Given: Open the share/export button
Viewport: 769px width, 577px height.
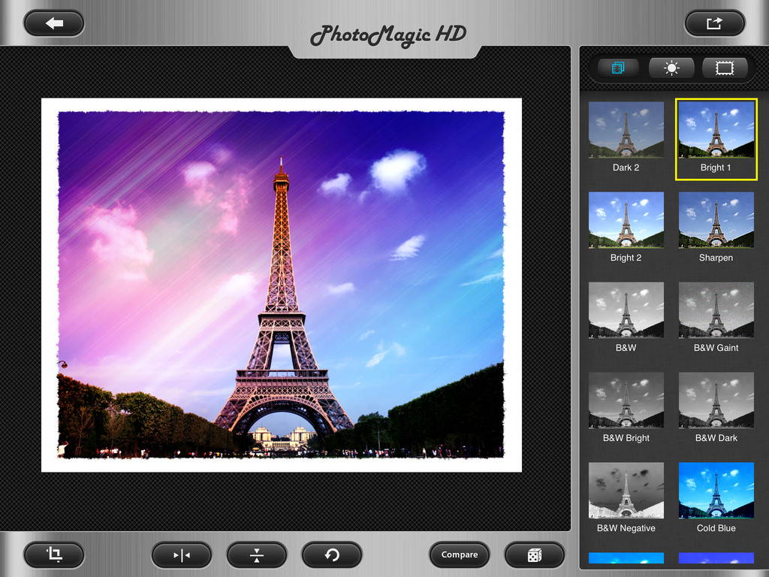Looking at the screenshot, I should [715, 23].
